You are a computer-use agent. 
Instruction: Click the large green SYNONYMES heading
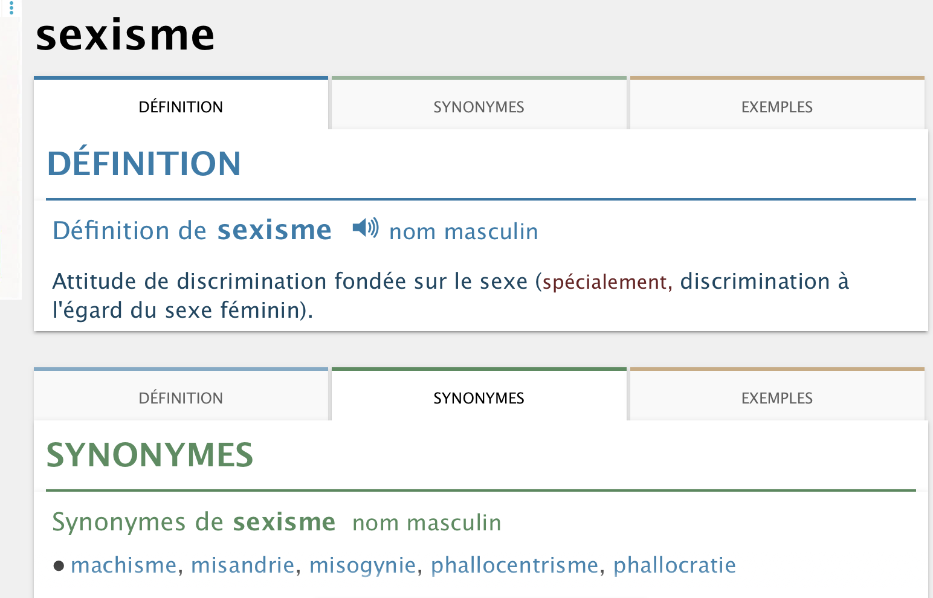150,455
